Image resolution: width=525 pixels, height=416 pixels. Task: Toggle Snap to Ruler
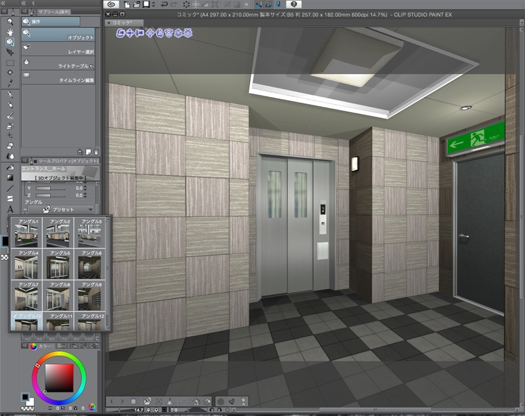pos(259,5)
